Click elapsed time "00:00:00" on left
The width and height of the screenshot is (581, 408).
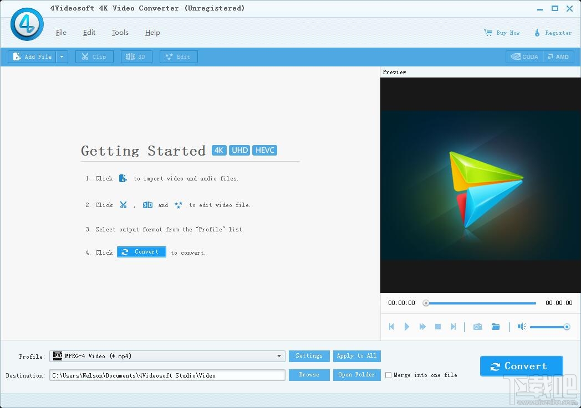click(x=402, y=303)
